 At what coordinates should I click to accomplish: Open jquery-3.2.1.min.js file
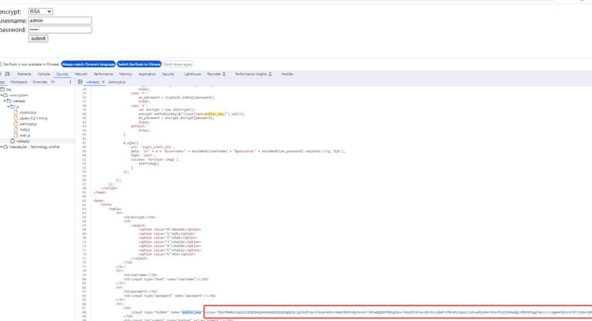33,118
